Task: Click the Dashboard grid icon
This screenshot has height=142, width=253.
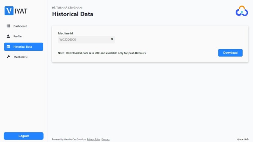Action: click(x=8, y=26)
